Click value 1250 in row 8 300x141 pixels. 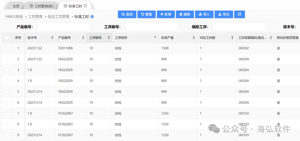[165, 124]
